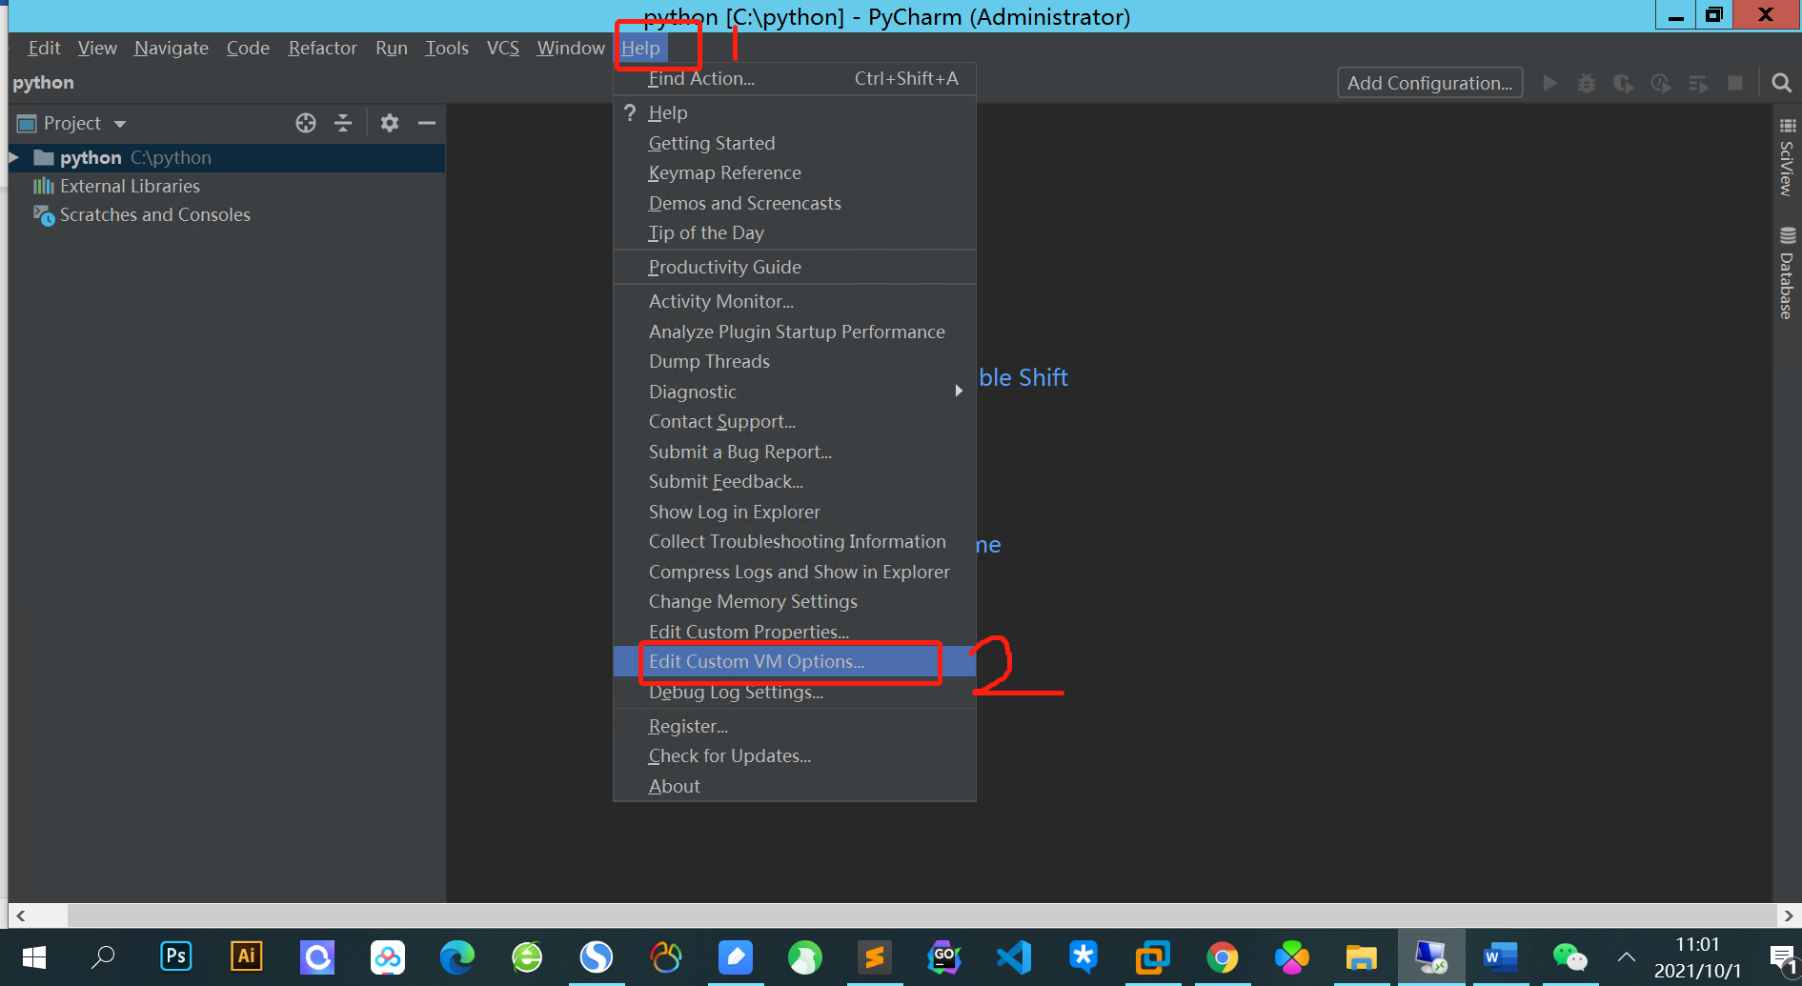The image size is (1802, 986).
Task: Choose Edit Custom VM Options...
Action: point(795,661)
